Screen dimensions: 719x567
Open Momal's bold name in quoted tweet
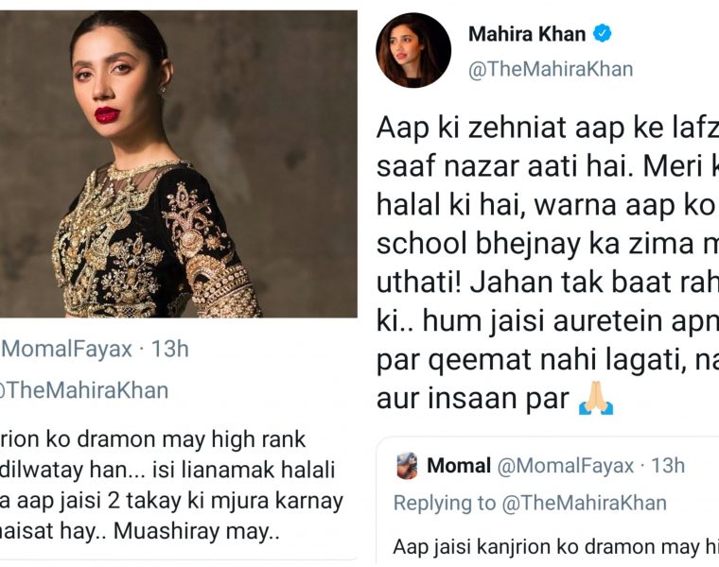[x=459, y=466]
